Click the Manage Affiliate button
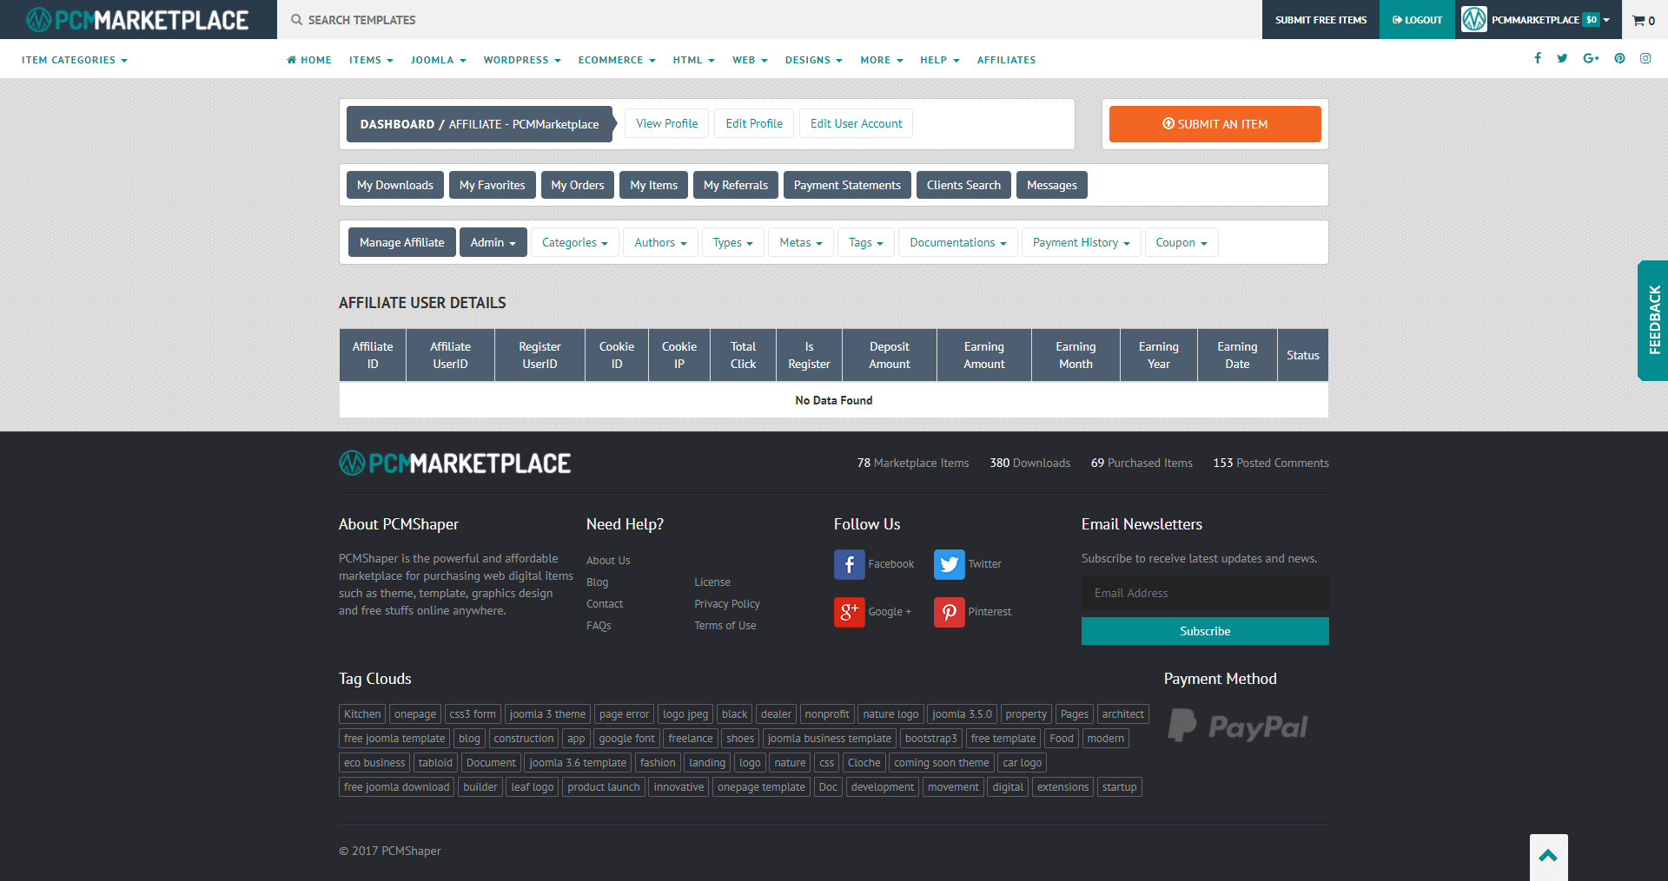 401,242
